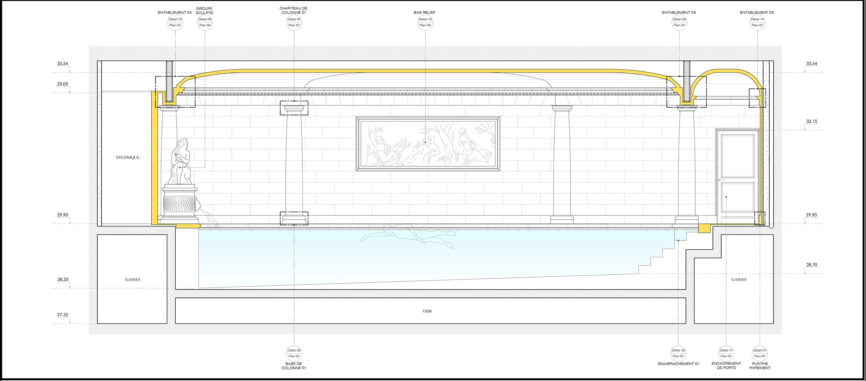
Task: Open the Détail 06 reference circle
Action: click(679, 23)
